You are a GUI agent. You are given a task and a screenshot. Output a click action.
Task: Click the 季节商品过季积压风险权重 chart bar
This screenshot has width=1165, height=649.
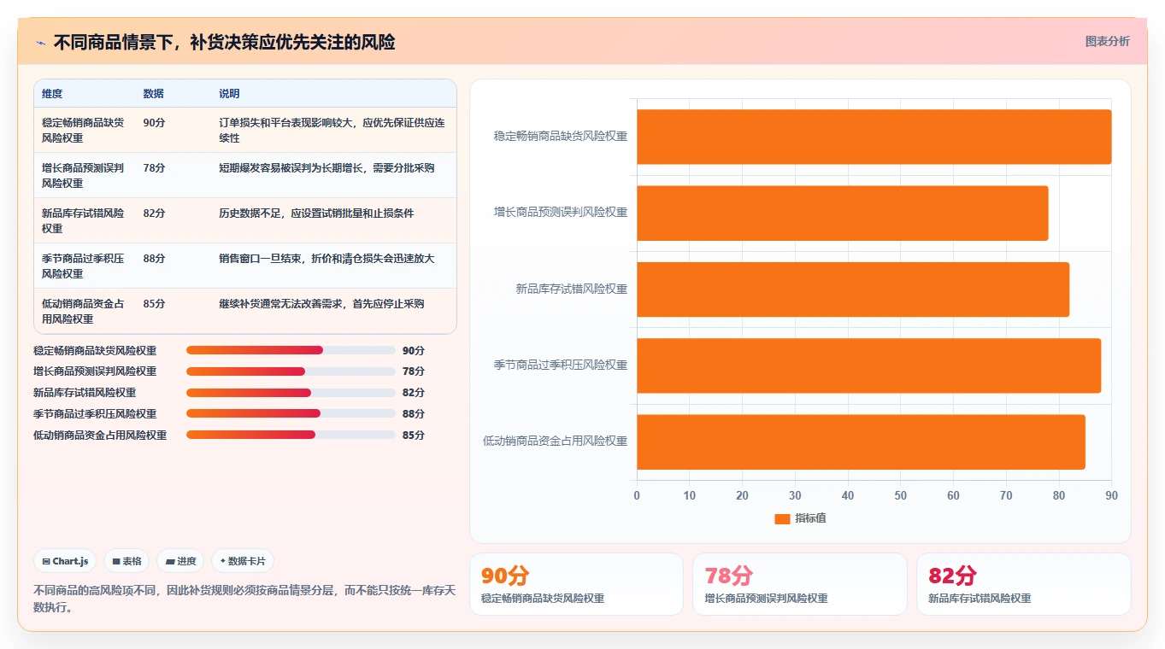(868, 365)
